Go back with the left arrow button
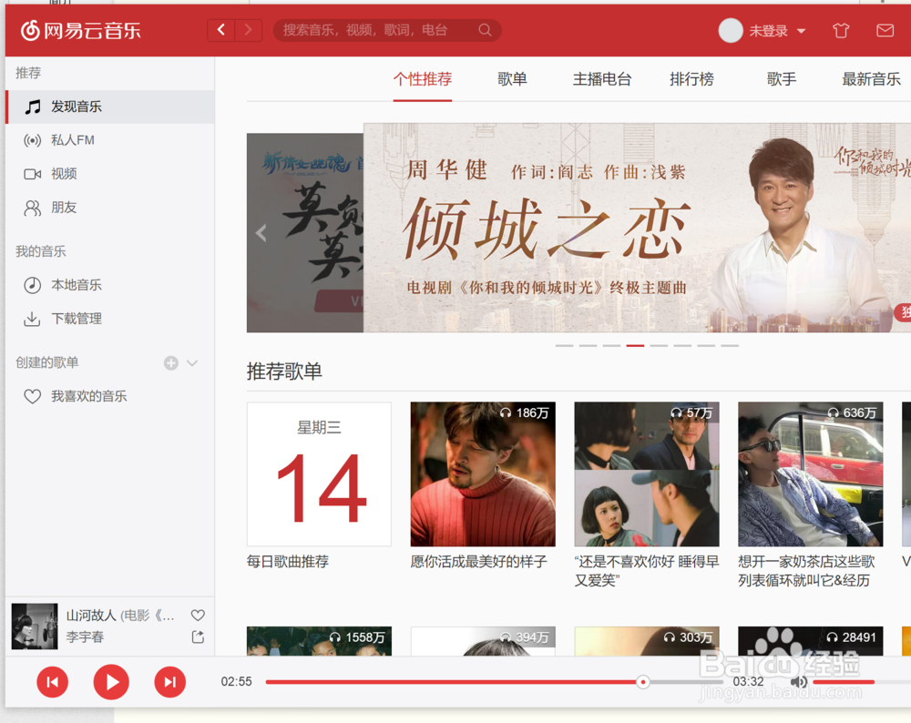 click(x=221, y=30)
